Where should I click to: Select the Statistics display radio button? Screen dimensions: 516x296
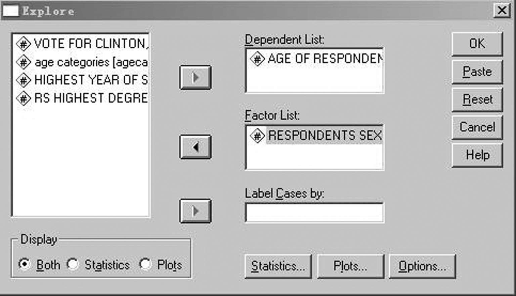(x=73, y=264)
